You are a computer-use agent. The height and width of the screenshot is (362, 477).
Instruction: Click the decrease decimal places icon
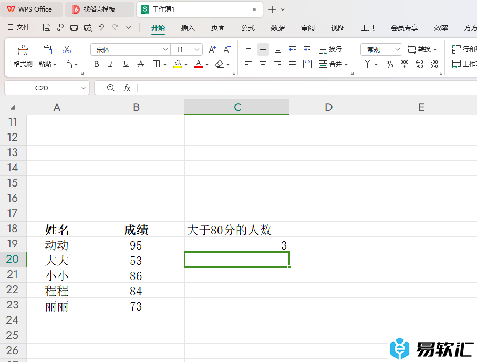(x=434, y=64)
